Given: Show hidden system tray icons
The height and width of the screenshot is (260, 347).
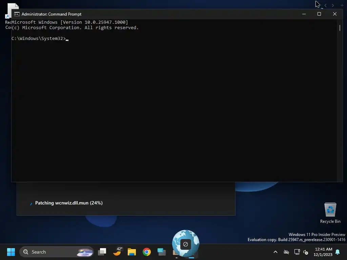Looking at the screenshot, I should [x=275, y=252].
